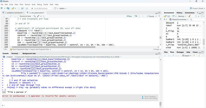Click the Files tab
The width and height of the screenshot is (206, 108).
tap(166, 52)
